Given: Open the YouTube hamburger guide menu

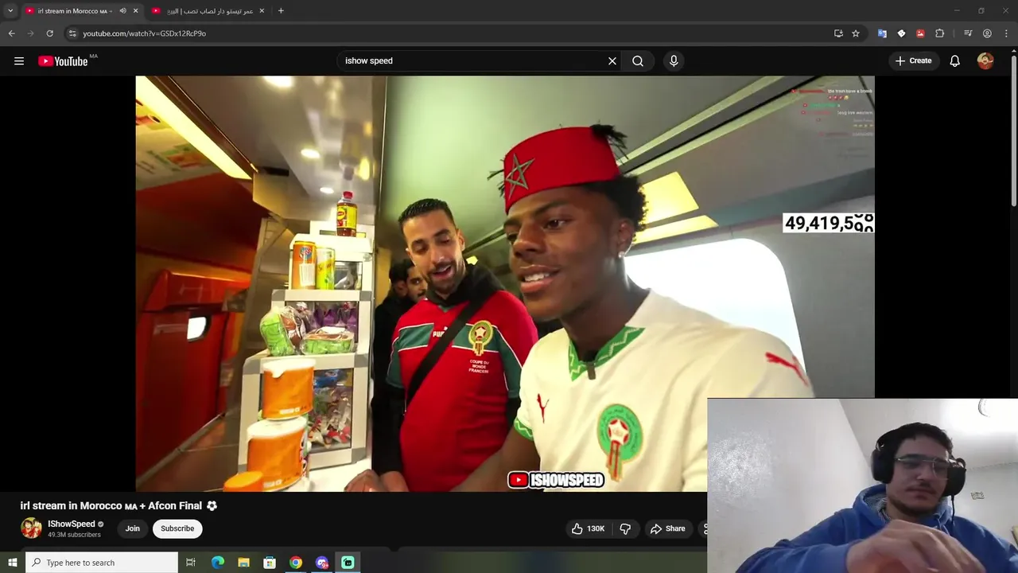Looking at the screenshot, I should click(x=19, y=61).
